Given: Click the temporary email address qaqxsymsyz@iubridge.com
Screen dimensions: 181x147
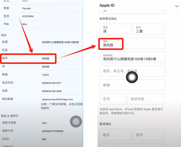Looking at the screenshot, I should [57, 99].
